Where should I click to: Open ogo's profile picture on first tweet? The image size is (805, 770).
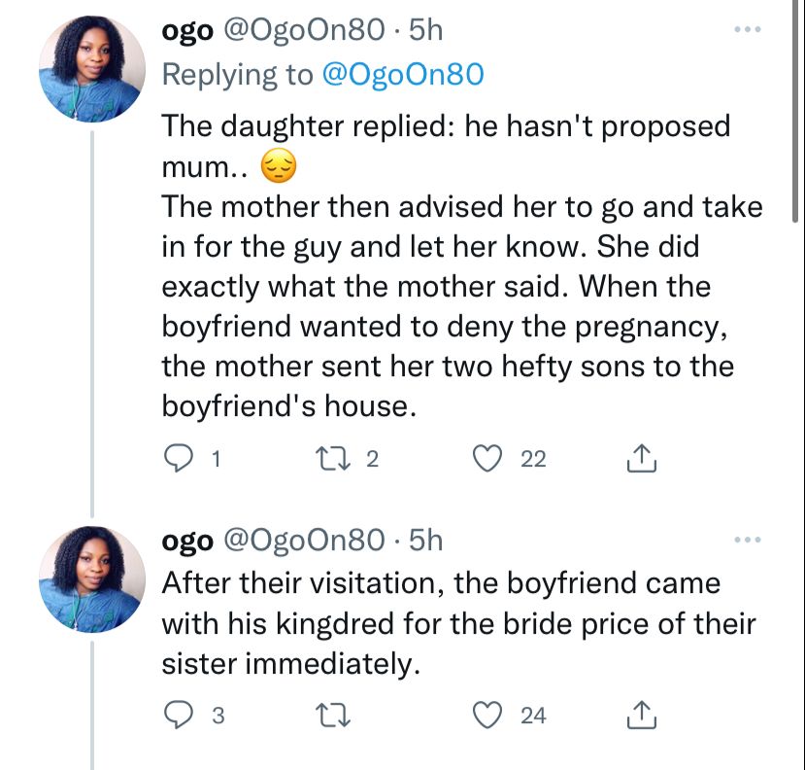click(x=91, y=70)
